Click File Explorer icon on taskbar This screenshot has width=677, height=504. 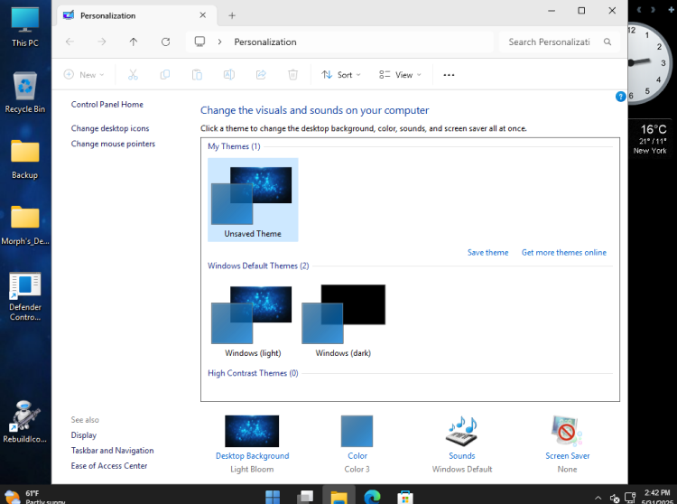(x=338, y=497)
